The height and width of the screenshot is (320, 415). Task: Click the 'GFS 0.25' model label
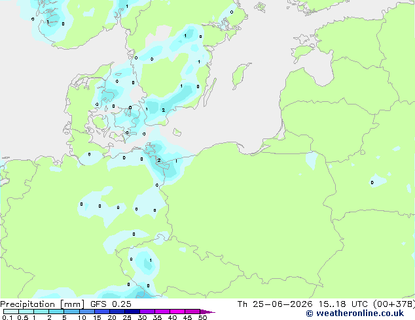click(x=111, y=304)
